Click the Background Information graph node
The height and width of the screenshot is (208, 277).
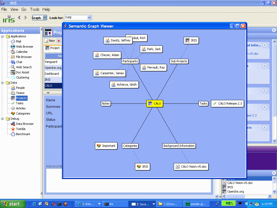[x=179, y=146]
